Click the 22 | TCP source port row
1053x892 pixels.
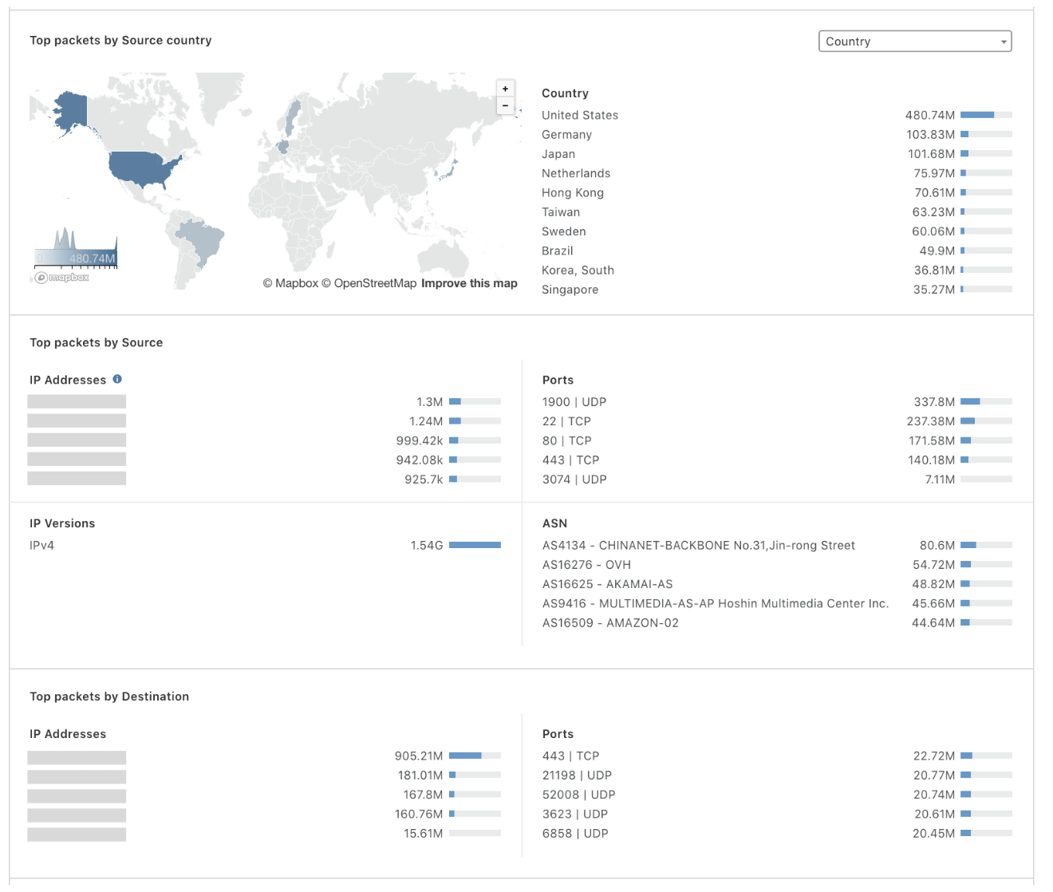click(x=566, y=421)
